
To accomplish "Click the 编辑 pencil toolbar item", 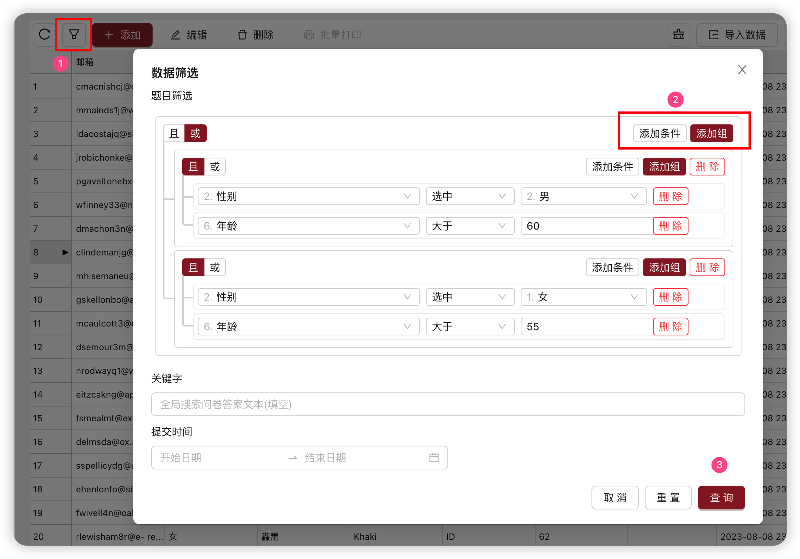I will coord(189,35).
